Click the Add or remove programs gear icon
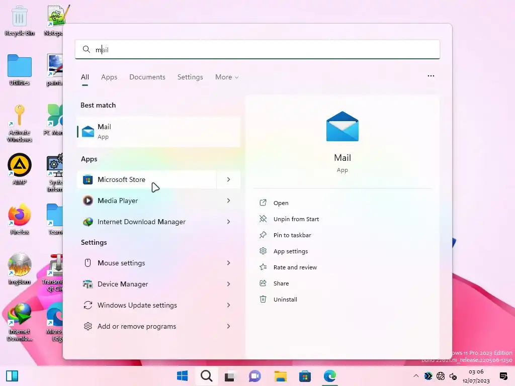Viewport: 515px width, 386px height. coord(88,326)
